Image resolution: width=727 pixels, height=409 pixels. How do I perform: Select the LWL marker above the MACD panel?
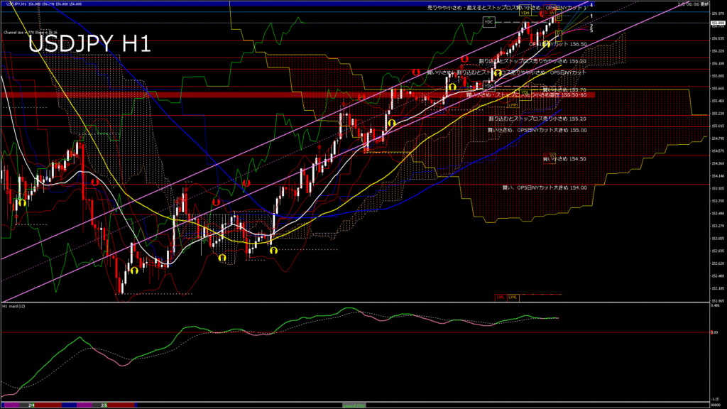click(513, 297)
